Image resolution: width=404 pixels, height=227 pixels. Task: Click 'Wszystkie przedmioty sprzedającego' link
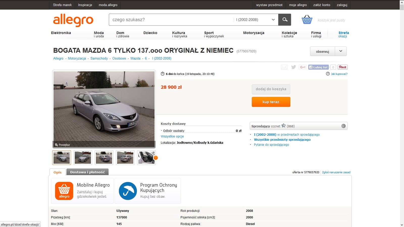(282, 139)
